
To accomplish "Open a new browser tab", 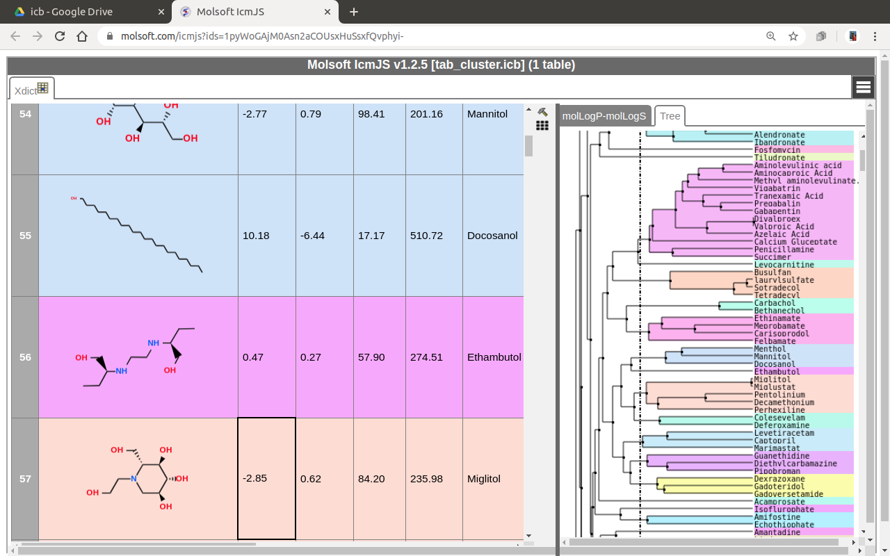I will tap(354, 12).
